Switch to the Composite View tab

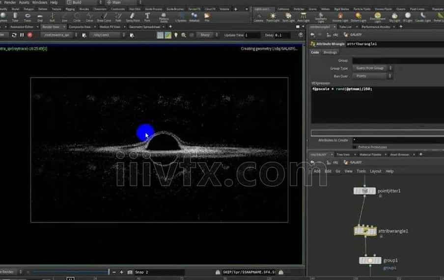[80, 27]
